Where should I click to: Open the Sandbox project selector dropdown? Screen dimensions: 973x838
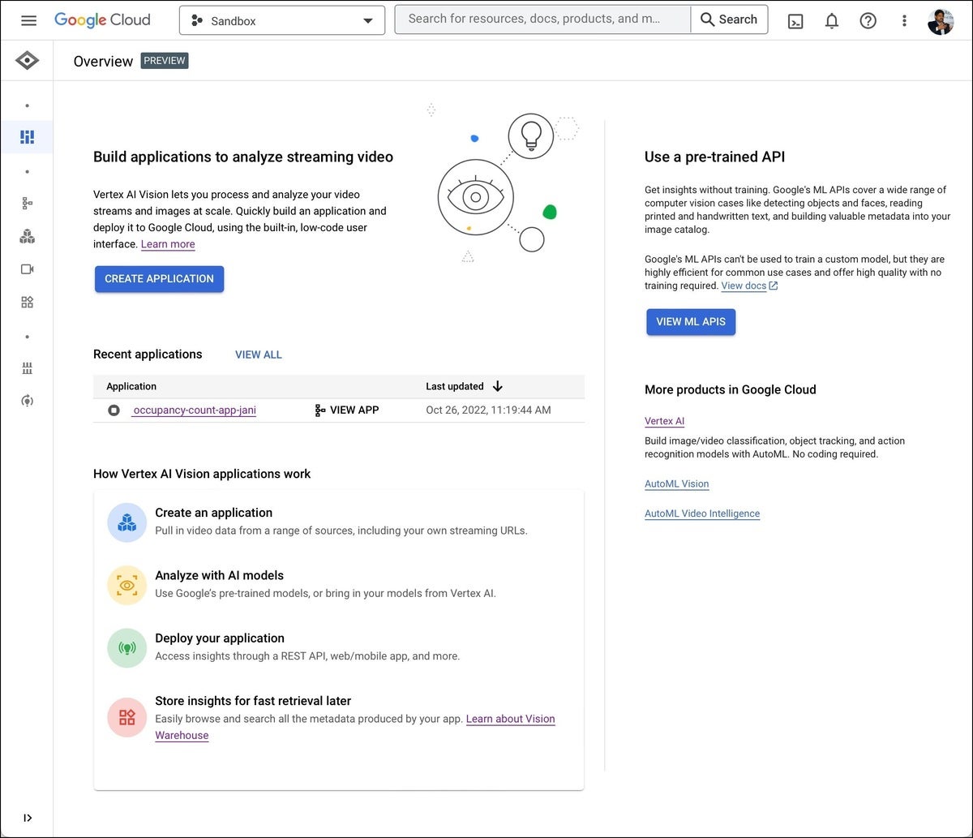(x=282, y=21)
